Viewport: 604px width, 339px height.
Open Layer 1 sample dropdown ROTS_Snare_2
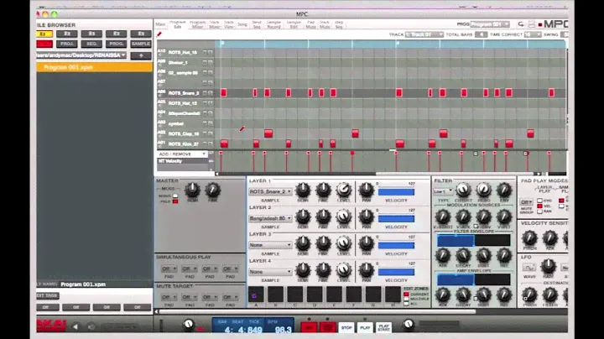click(269, 191)
